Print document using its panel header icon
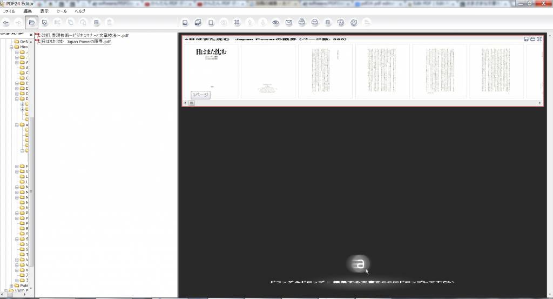Viewport: 553px width, 299px height. coord(532,39)
